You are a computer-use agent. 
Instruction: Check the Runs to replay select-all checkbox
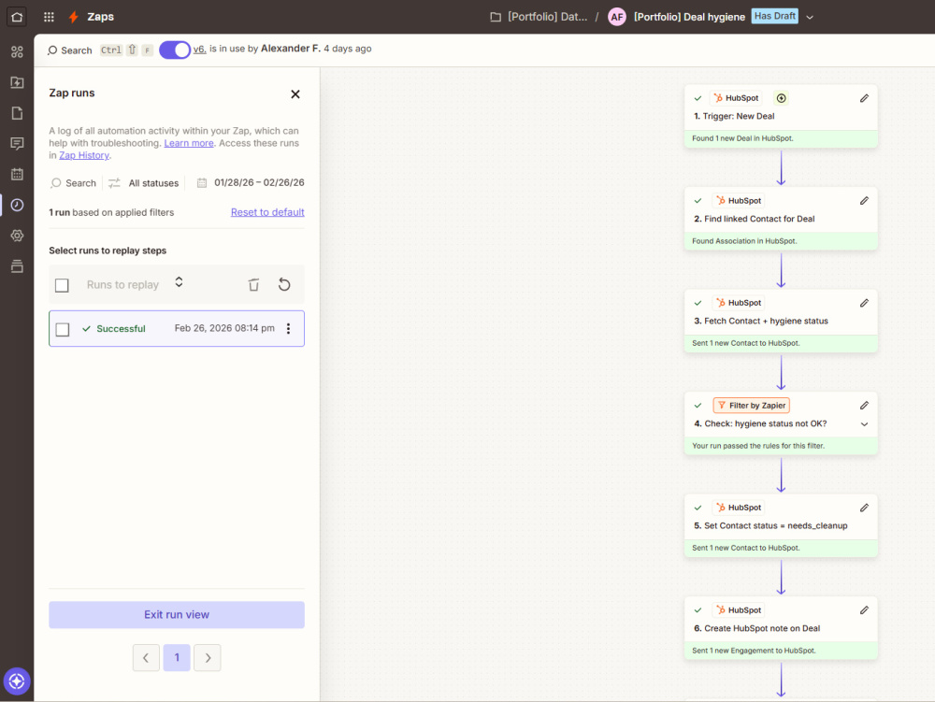(62, 285)
